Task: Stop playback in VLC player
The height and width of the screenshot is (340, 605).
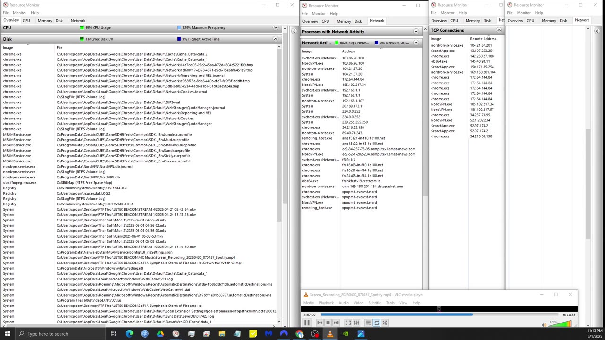Action: pyautogui.click(x=328, y=323)
